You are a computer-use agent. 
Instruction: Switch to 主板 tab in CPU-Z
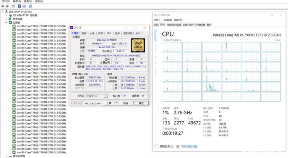(92, 33)
